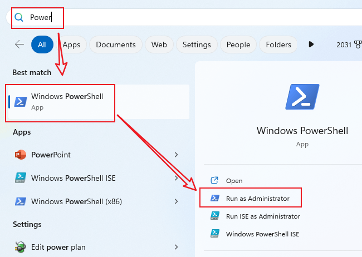Expand Edit power plan chevron

point(176,247)
